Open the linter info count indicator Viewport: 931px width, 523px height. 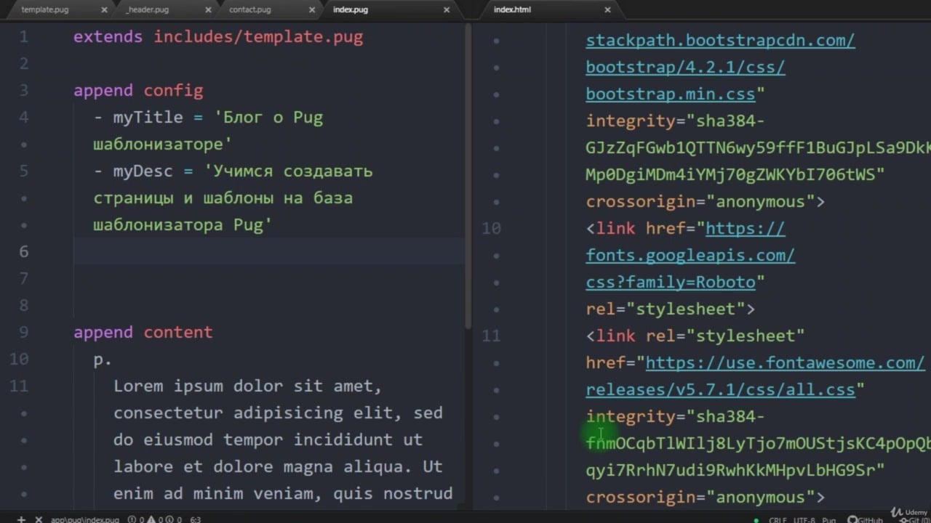173,519
